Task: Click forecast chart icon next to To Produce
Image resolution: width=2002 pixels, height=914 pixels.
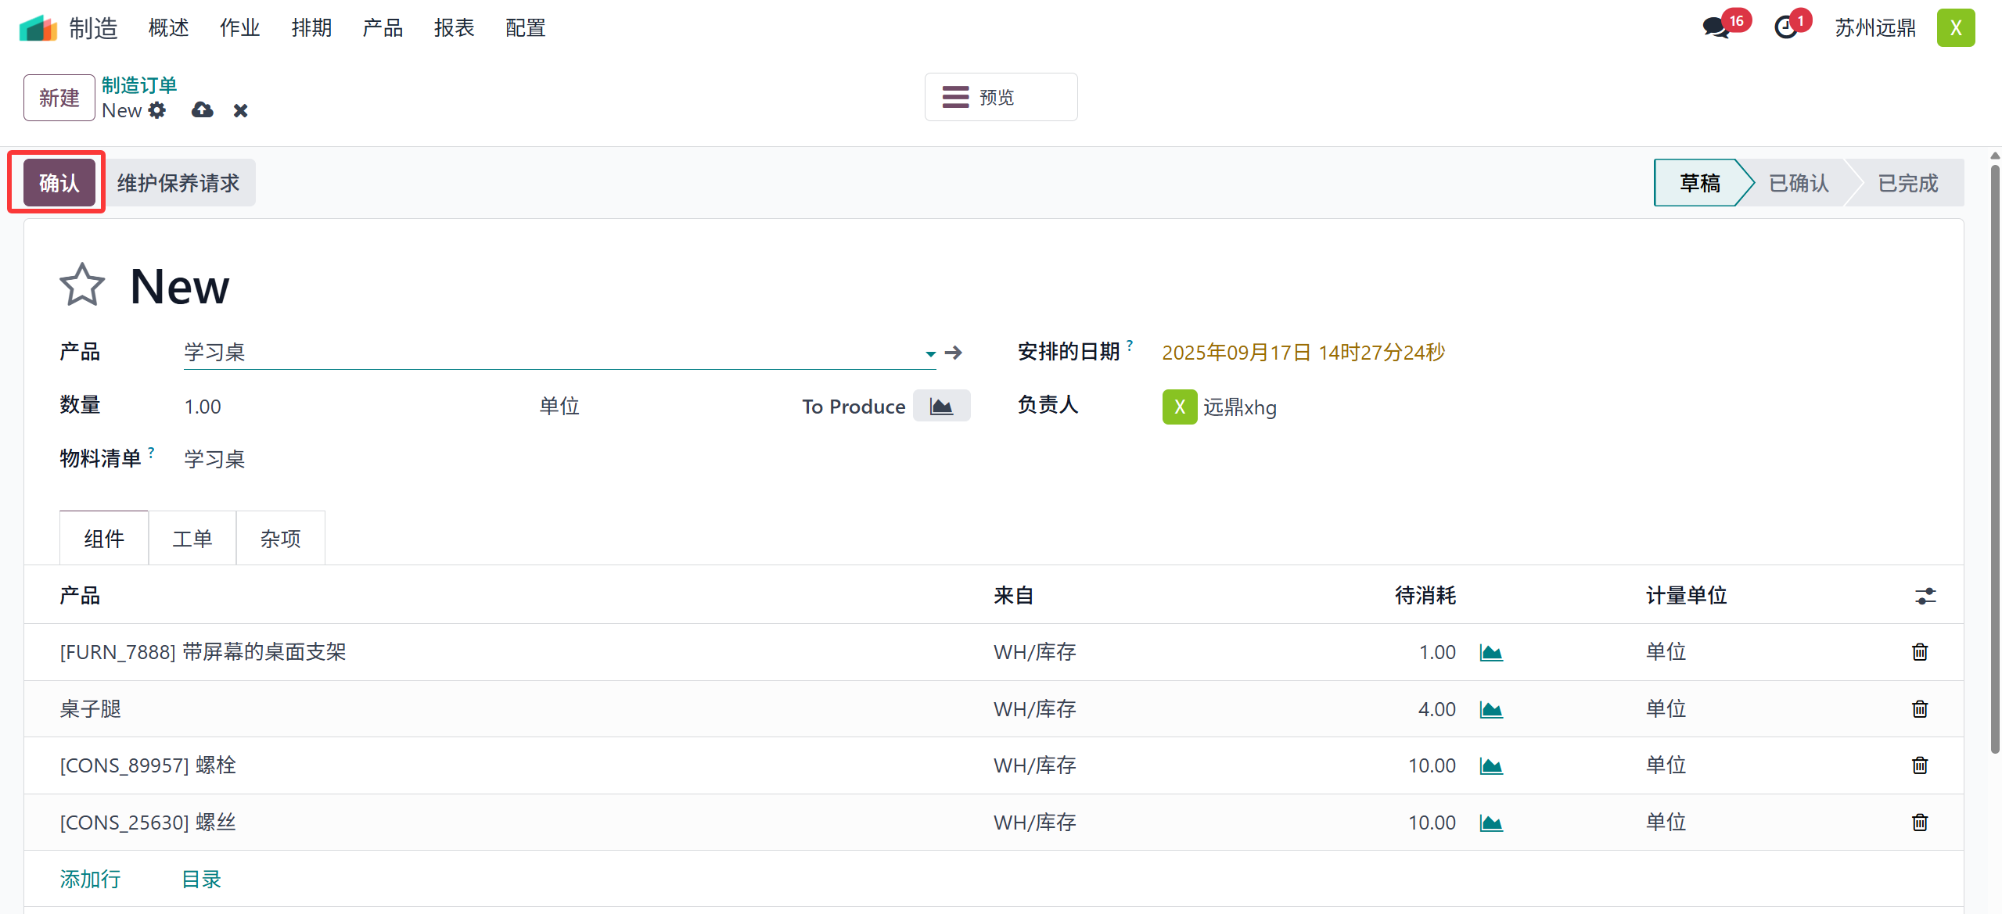Action: point(941,407)
